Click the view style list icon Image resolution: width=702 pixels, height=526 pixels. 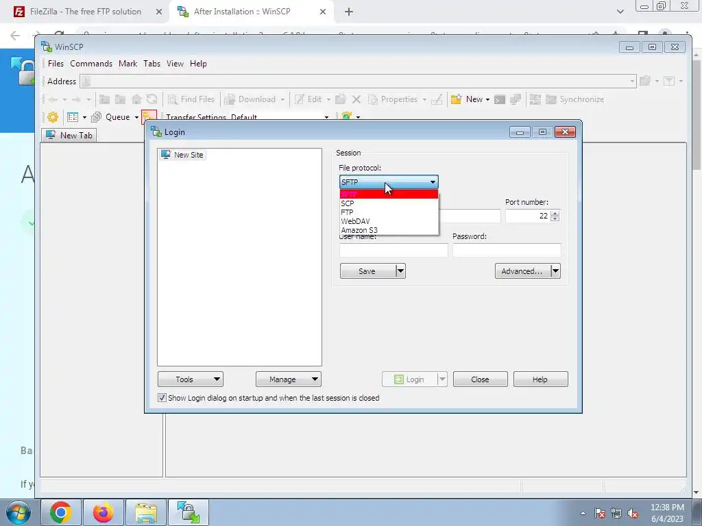73,117
